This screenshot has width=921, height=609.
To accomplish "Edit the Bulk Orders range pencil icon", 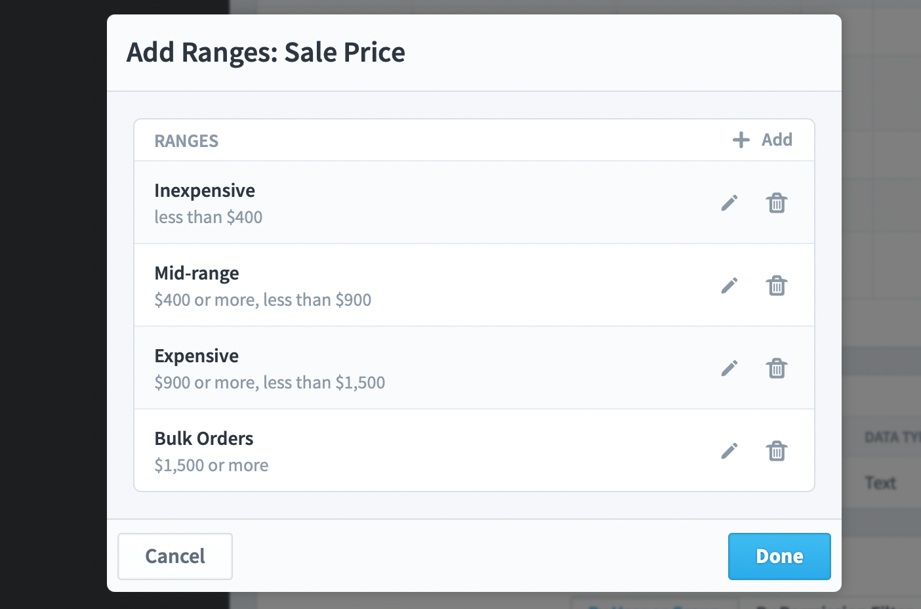I will 729,451.
